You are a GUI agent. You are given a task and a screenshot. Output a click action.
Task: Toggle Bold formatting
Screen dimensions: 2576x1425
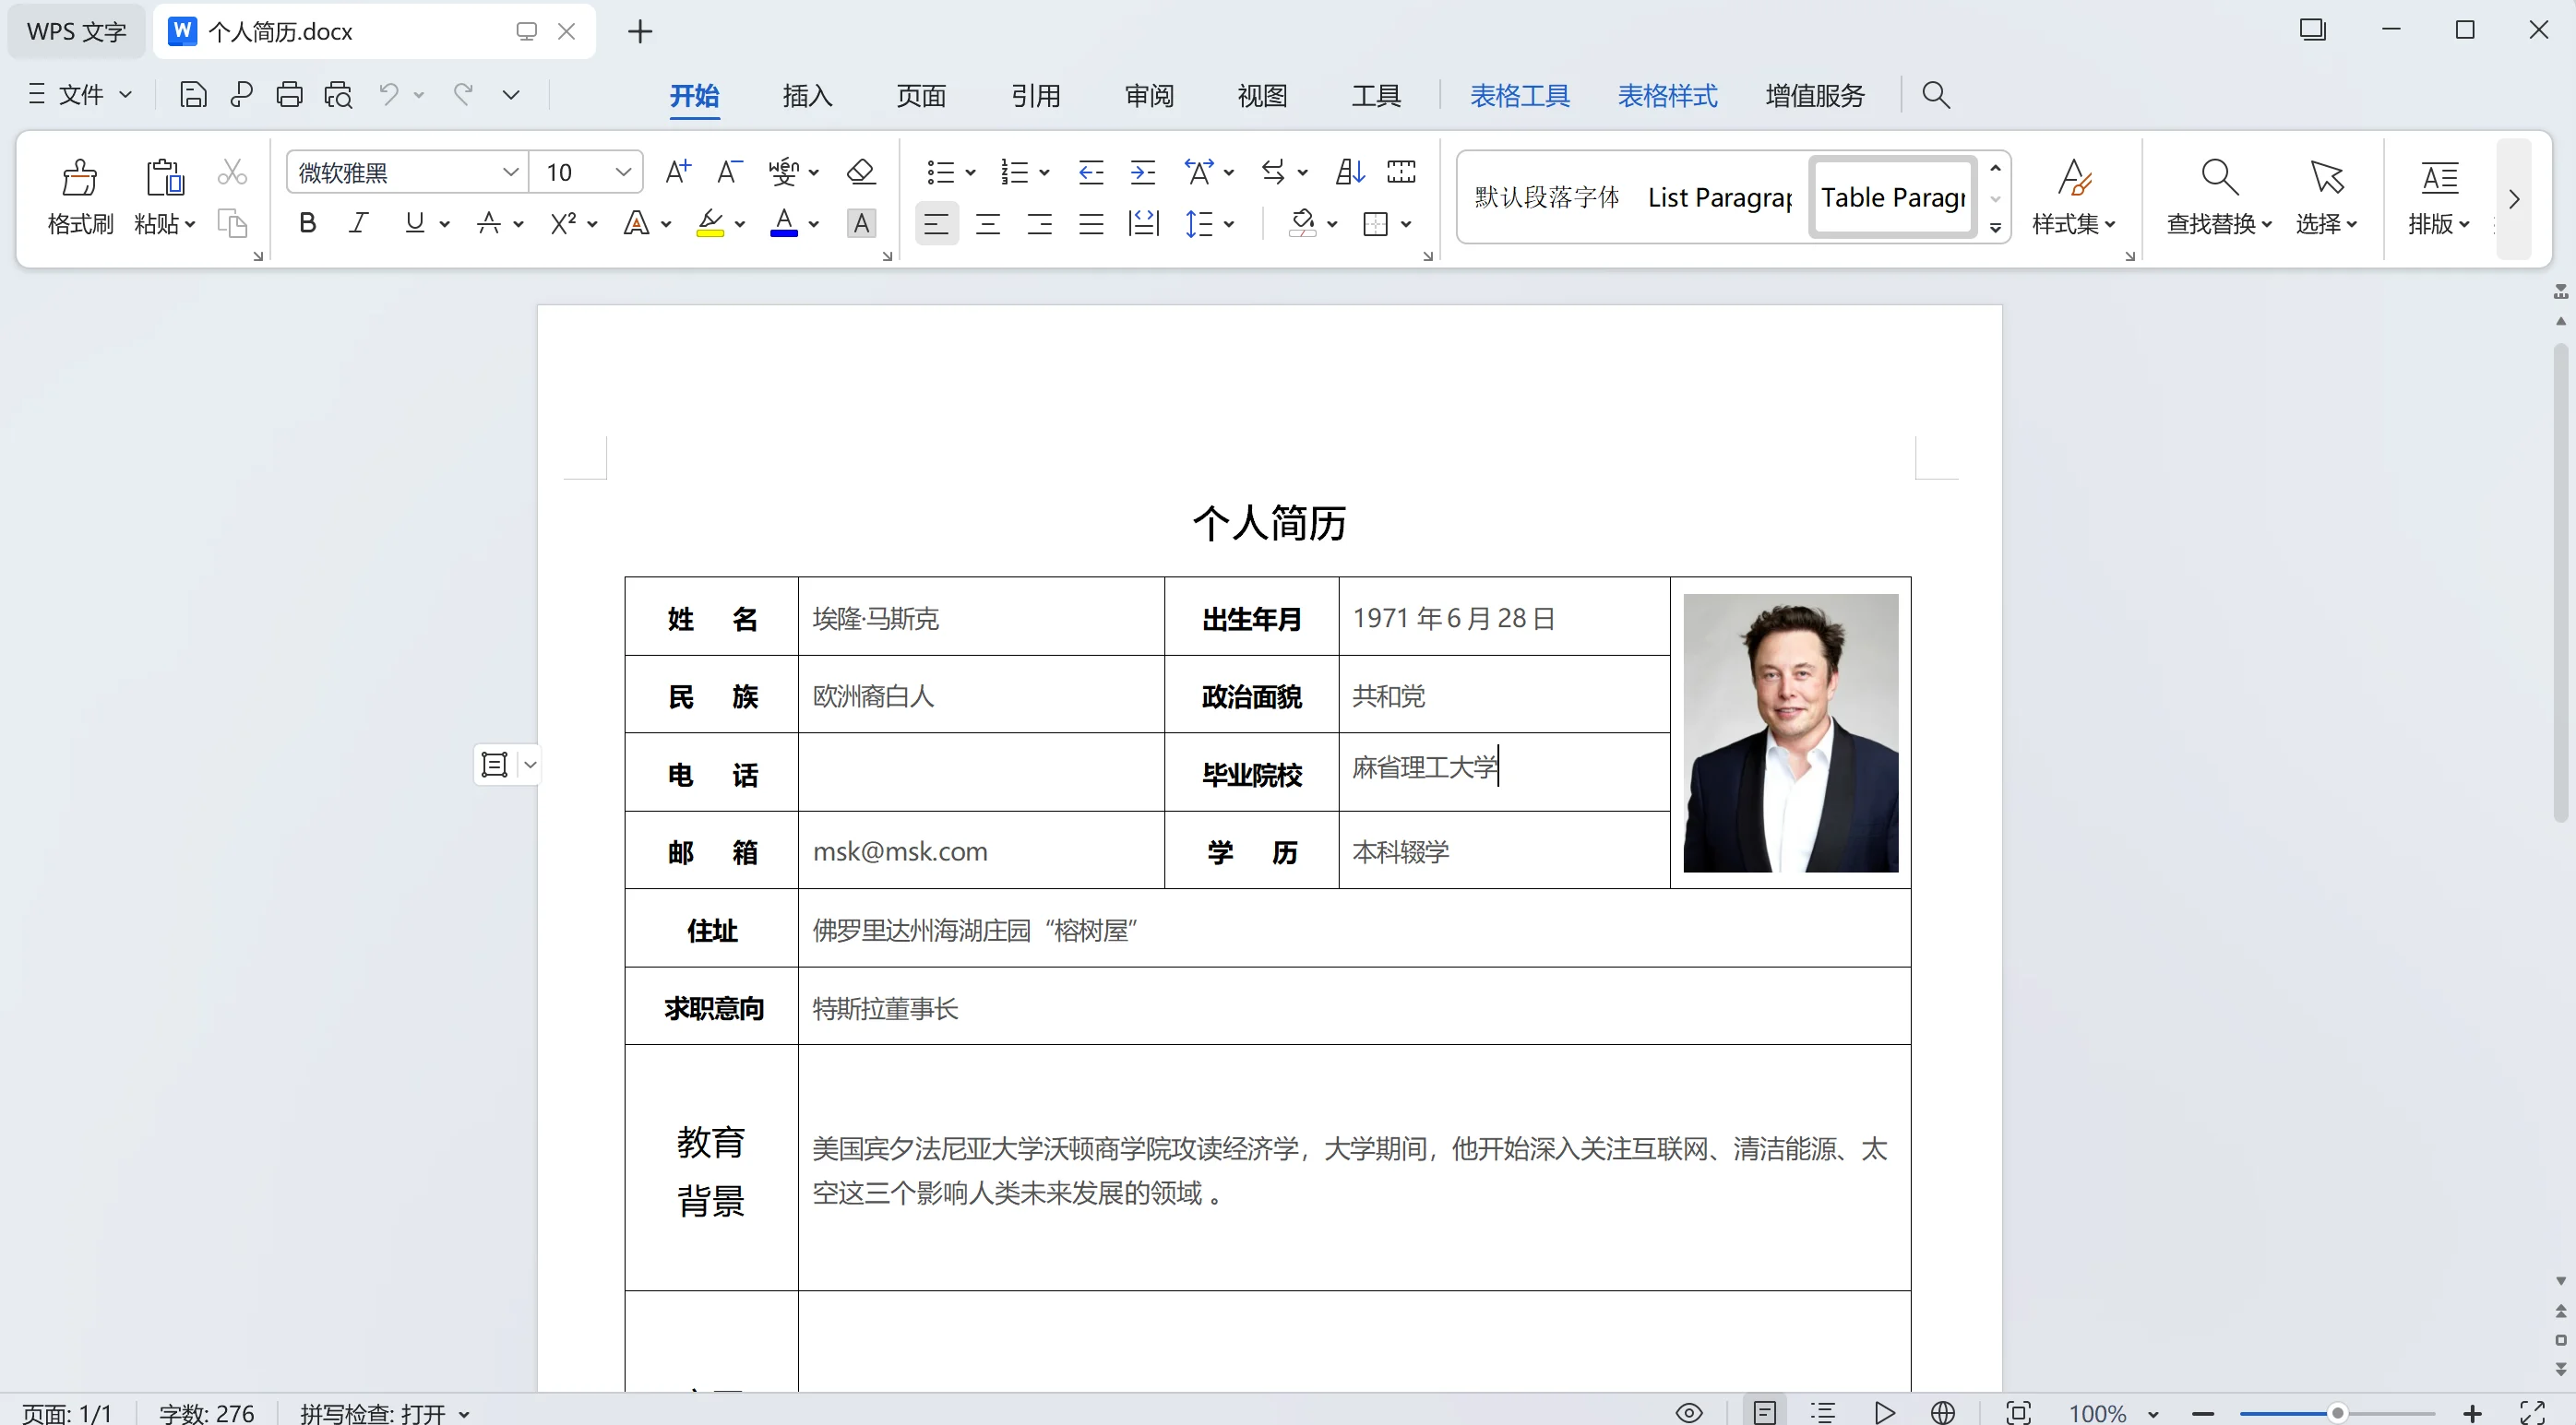pos(308,223)
